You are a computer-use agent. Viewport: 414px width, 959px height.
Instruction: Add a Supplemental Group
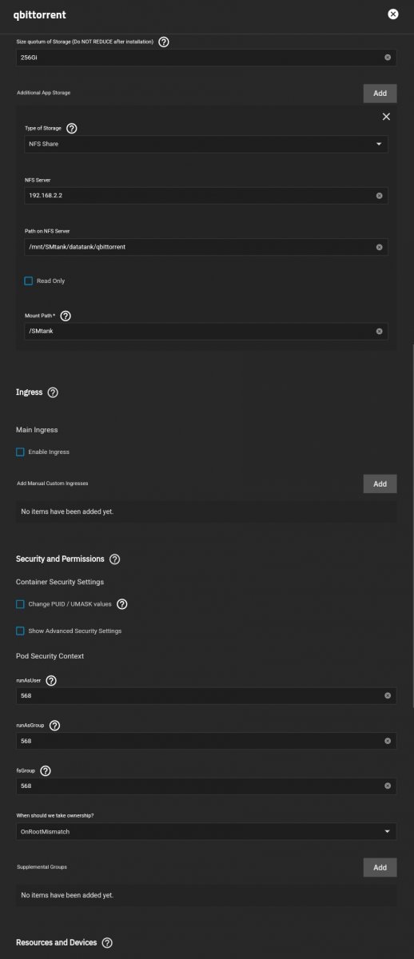click(380, 867)
